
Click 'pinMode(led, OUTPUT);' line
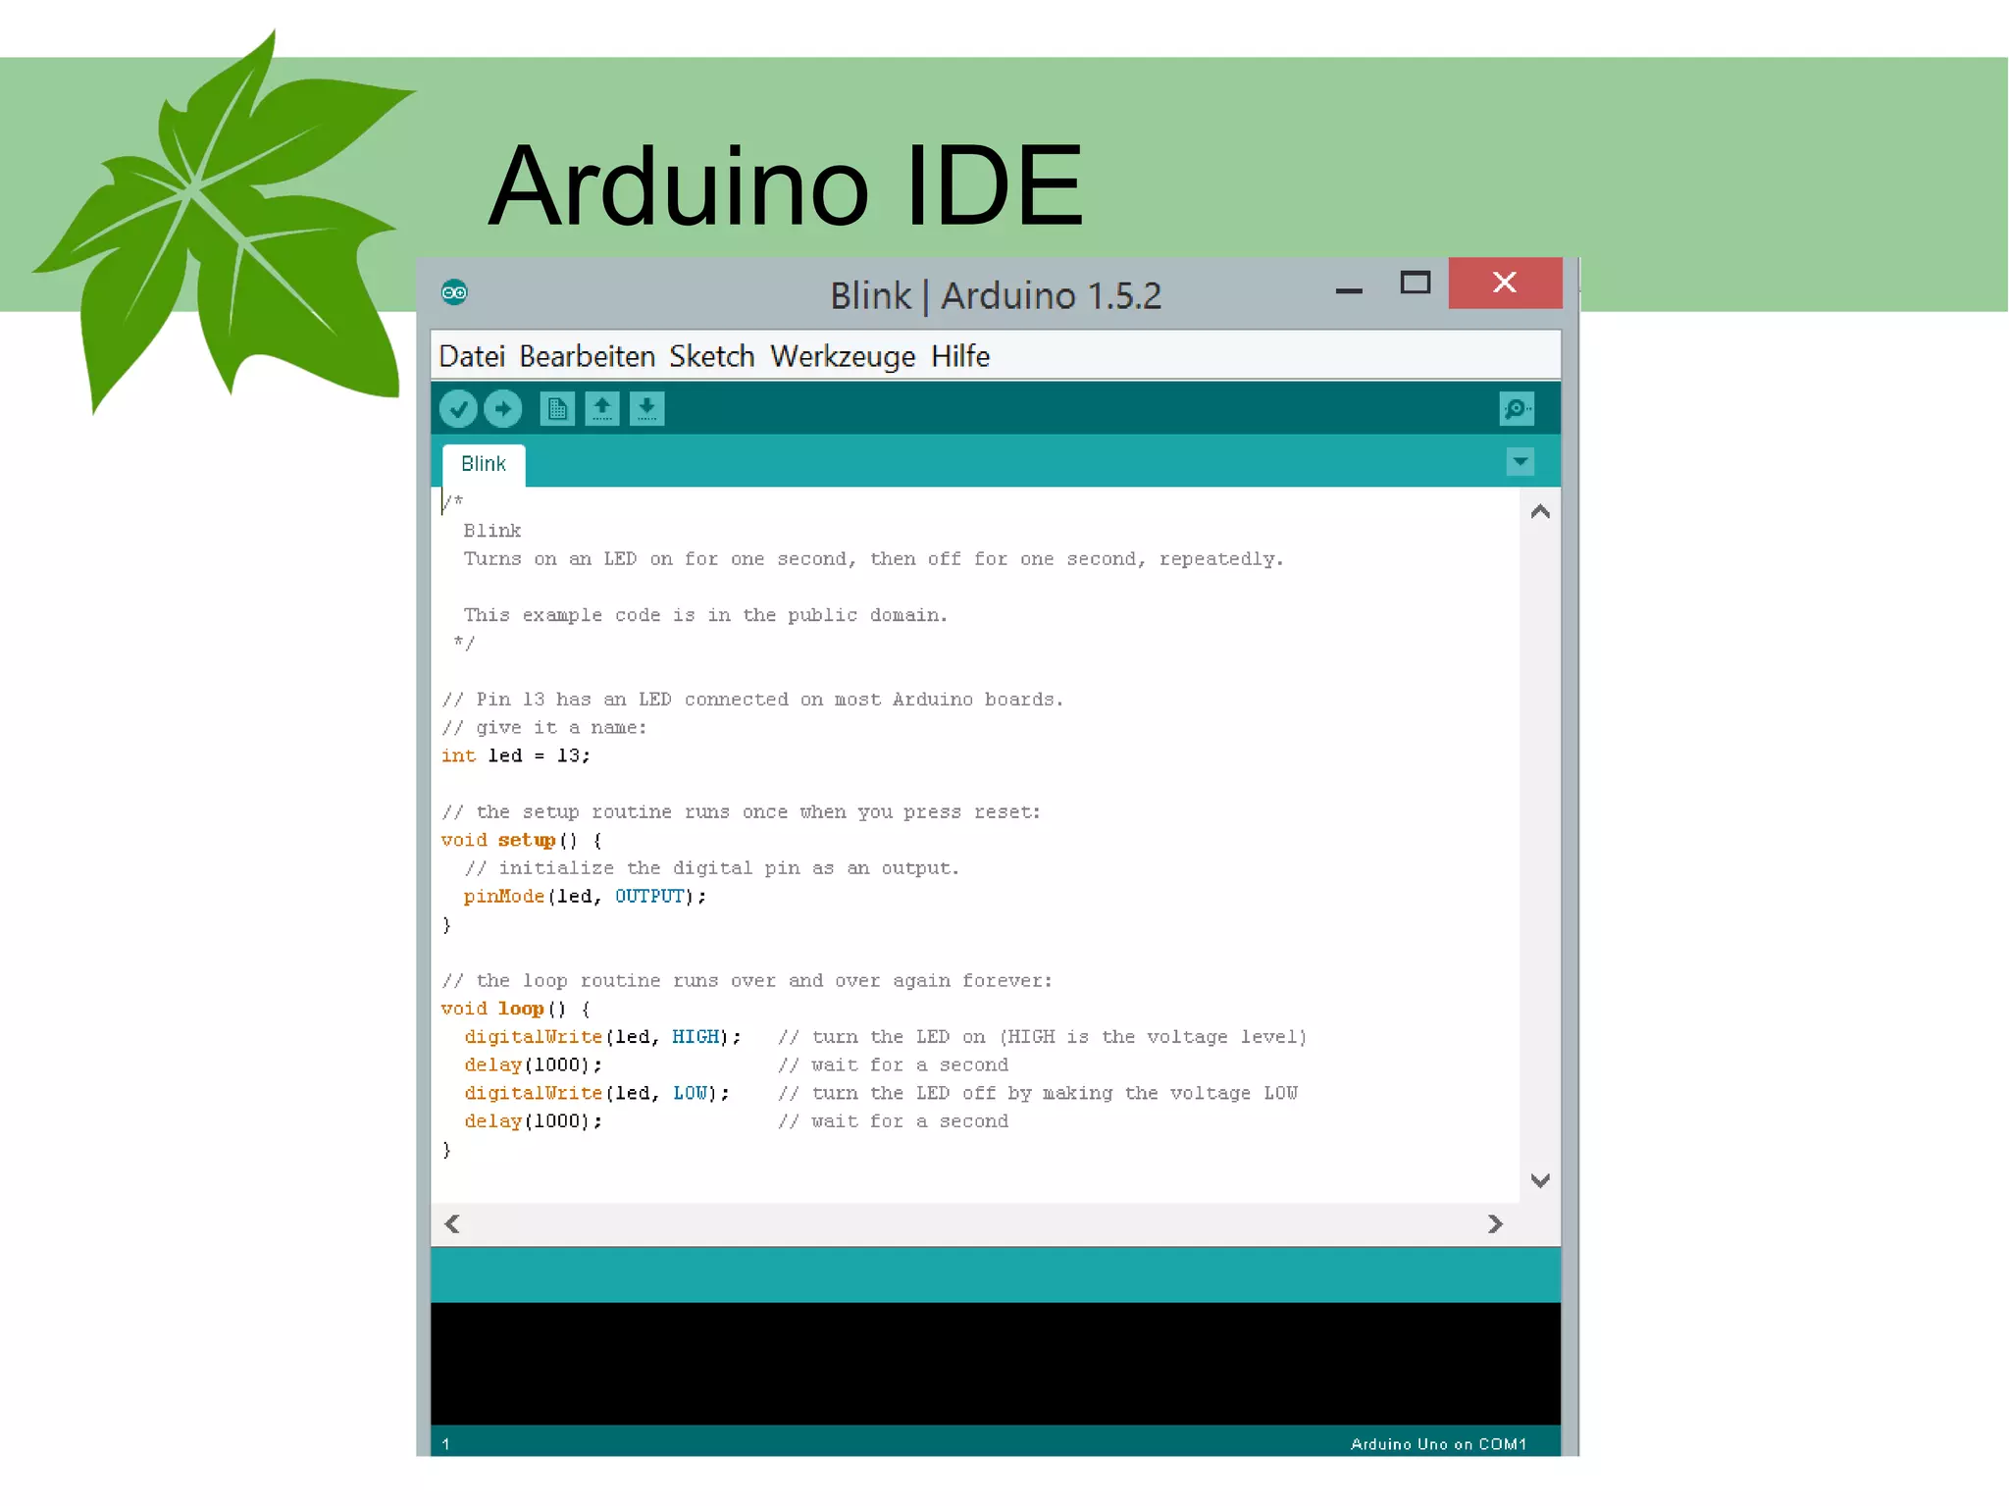click(585, 896)
